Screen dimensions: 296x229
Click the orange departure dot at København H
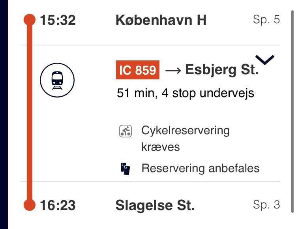point(30,20)
